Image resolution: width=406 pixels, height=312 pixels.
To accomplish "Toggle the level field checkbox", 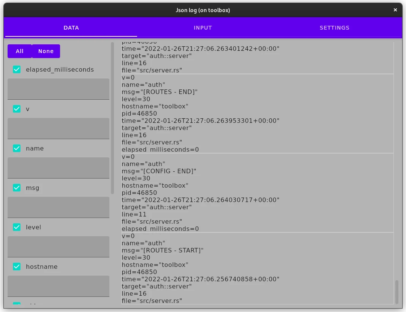I will point(17,227).
